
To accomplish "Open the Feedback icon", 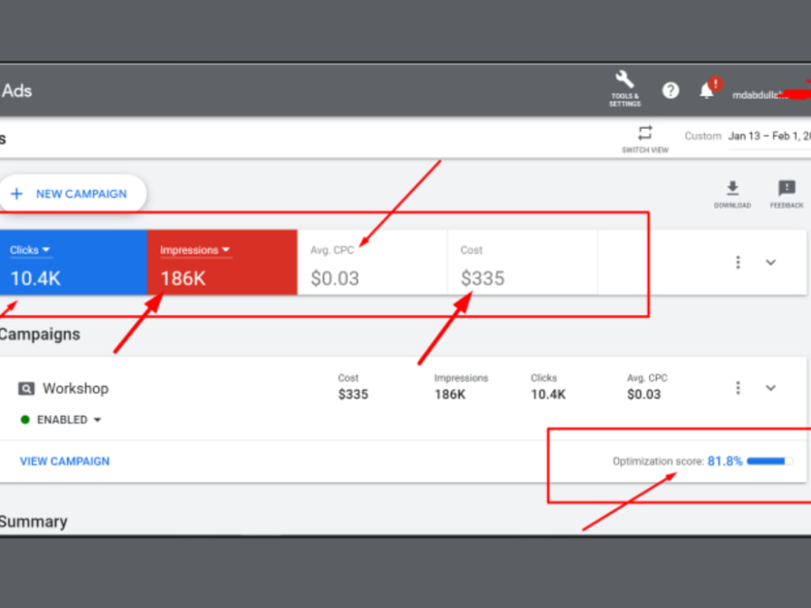I will coord(787,195).
